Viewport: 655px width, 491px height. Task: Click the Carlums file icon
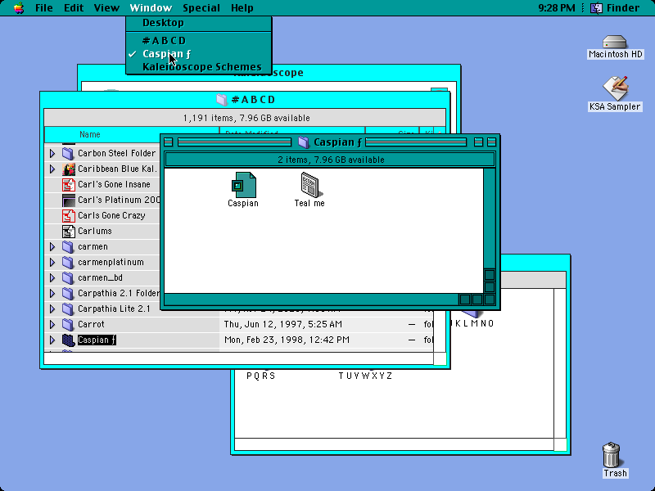coord(68,232)
